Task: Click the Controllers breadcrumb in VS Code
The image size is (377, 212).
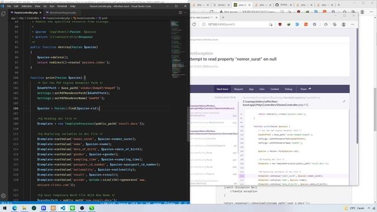Action: (33, 18)
